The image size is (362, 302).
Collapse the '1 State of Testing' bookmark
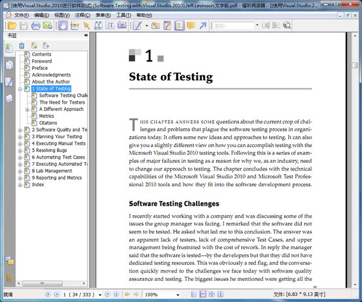(x=20, y=89)
